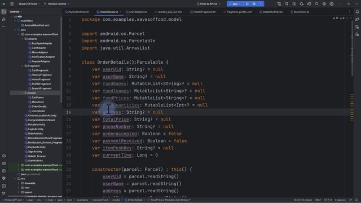Open the Running Devices icon on right sidebar

click(357, 34)
